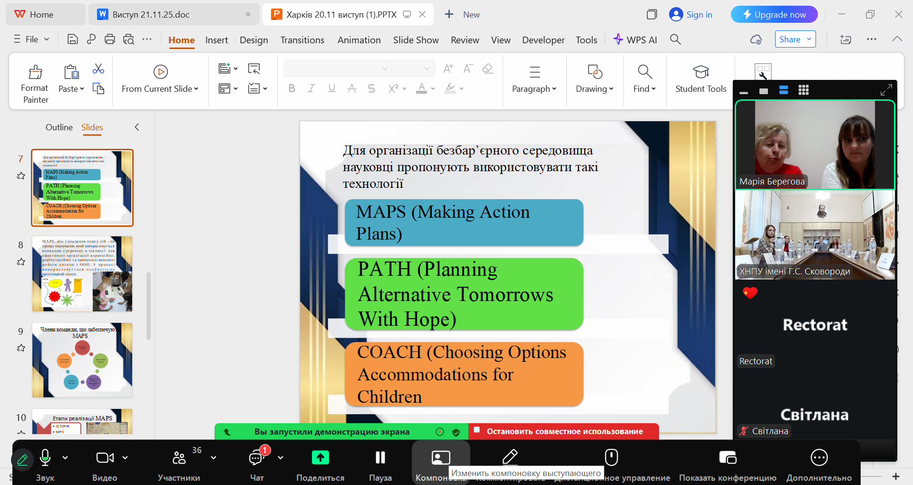
Task: Open Student Tools in ribbon
Action: 700,72
